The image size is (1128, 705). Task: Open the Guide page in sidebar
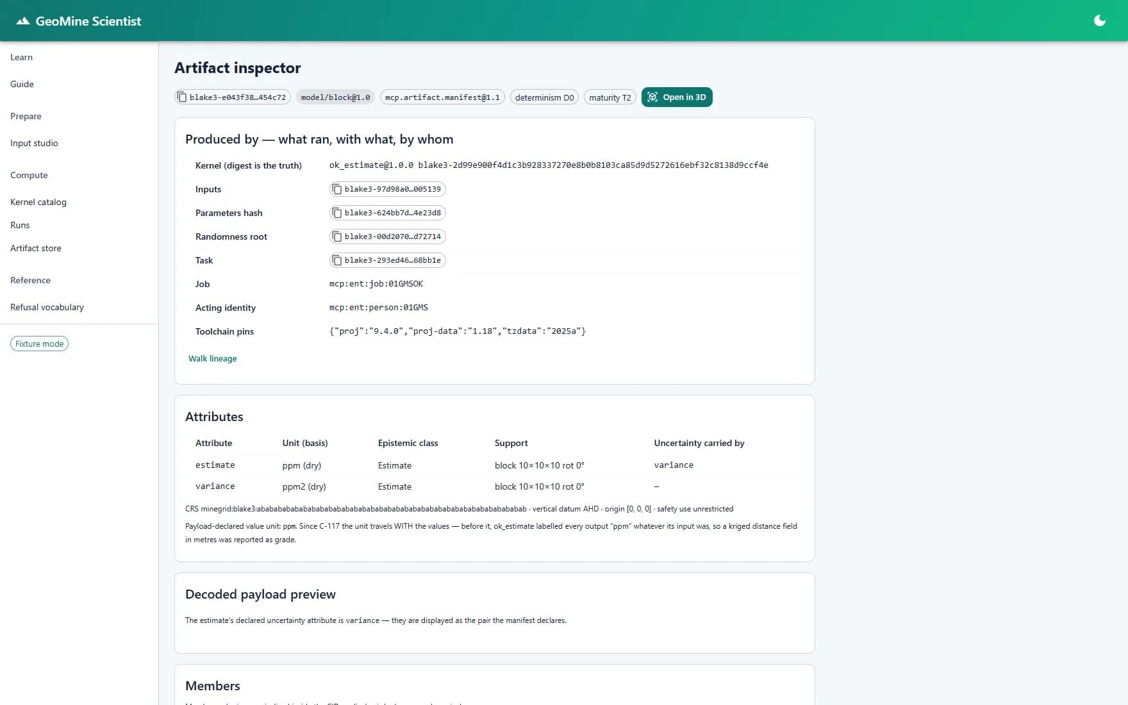point(22,84)
